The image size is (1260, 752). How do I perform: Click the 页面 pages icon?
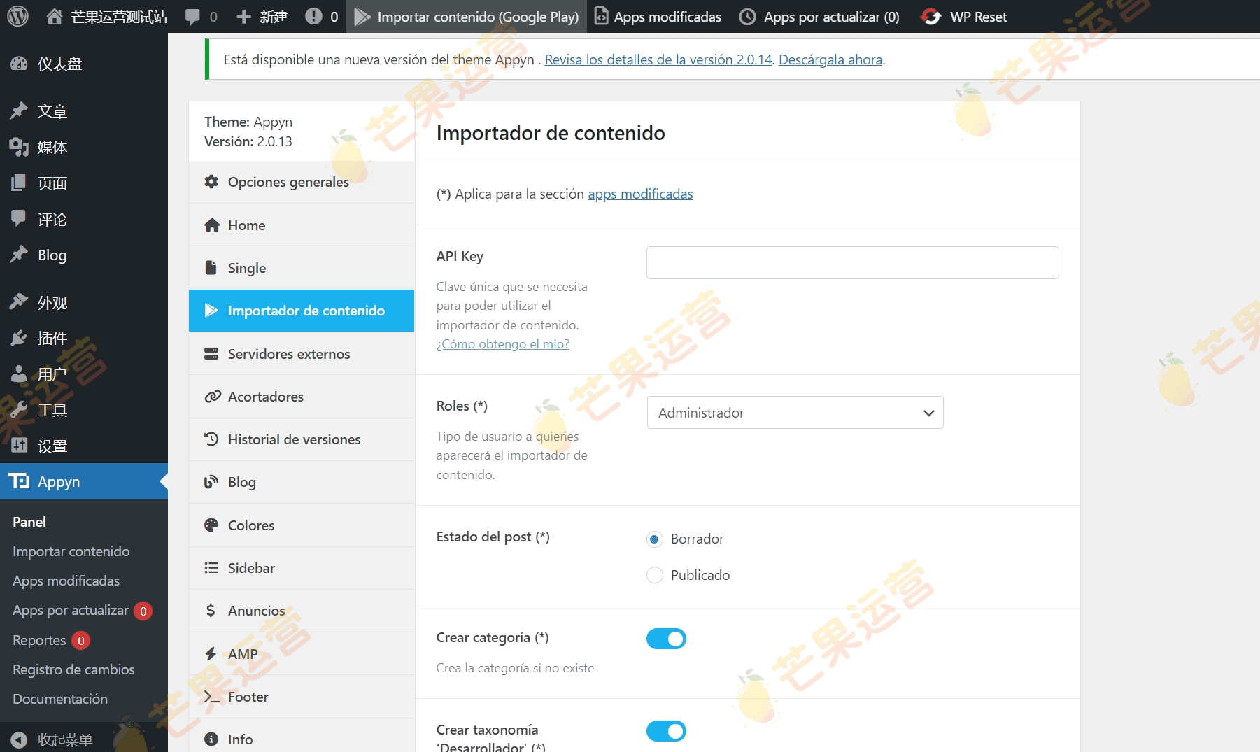[19, 183]
